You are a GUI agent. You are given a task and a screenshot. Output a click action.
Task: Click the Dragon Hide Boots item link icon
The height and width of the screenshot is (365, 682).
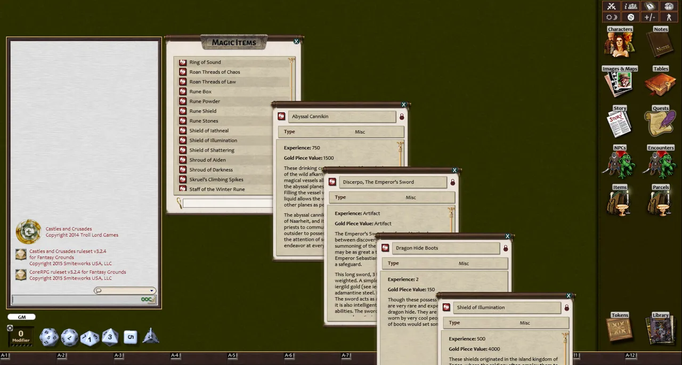(x=385, y=248)
